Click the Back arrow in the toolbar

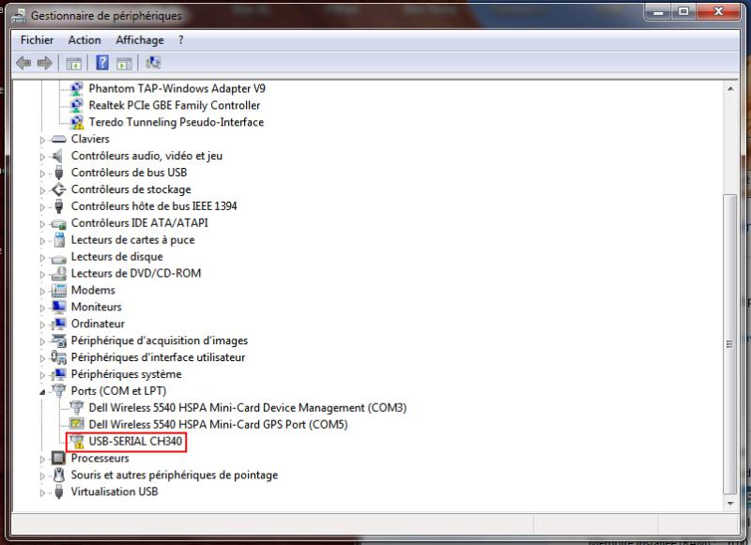tap(24, 63)
